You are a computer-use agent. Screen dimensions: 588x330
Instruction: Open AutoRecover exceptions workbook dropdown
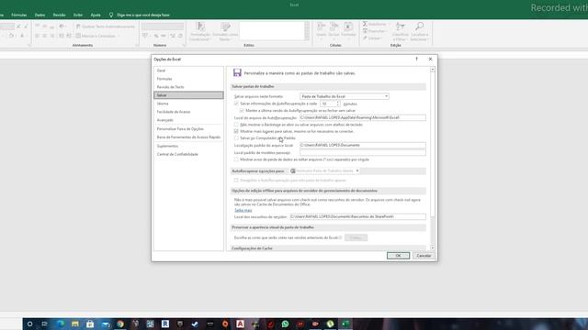pyautogui.click(x=325, y=170)
